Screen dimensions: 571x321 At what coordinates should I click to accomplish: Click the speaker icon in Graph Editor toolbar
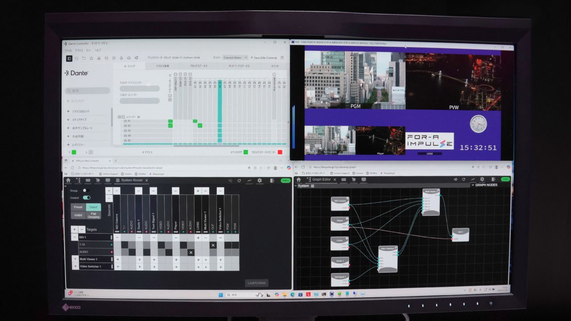(x=455, y=180)
